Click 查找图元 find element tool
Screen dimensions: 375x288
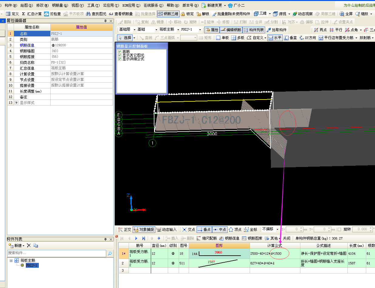pos(96,14)
